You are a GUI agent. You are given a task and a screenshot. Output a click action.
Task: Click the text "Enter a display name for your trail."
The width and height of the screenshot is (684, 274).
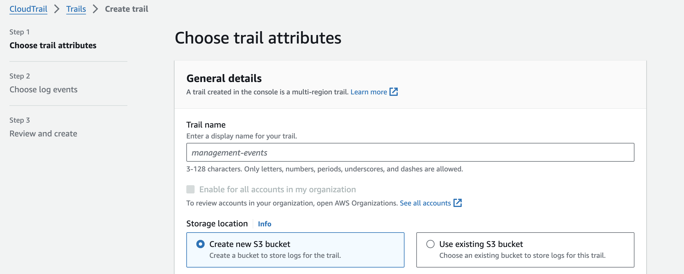pos(242,136)
